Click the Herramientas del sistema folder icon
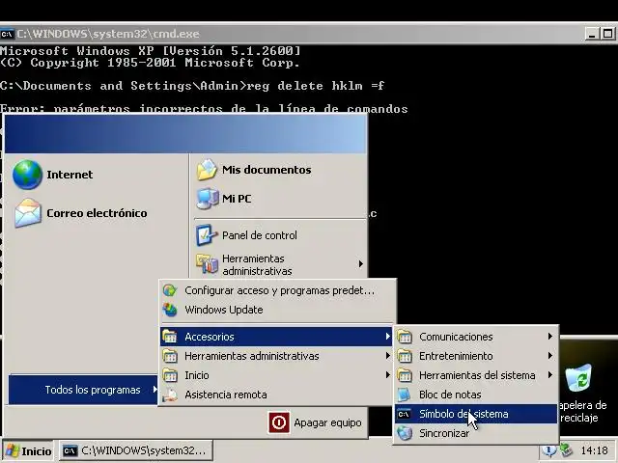 (405, 375)
